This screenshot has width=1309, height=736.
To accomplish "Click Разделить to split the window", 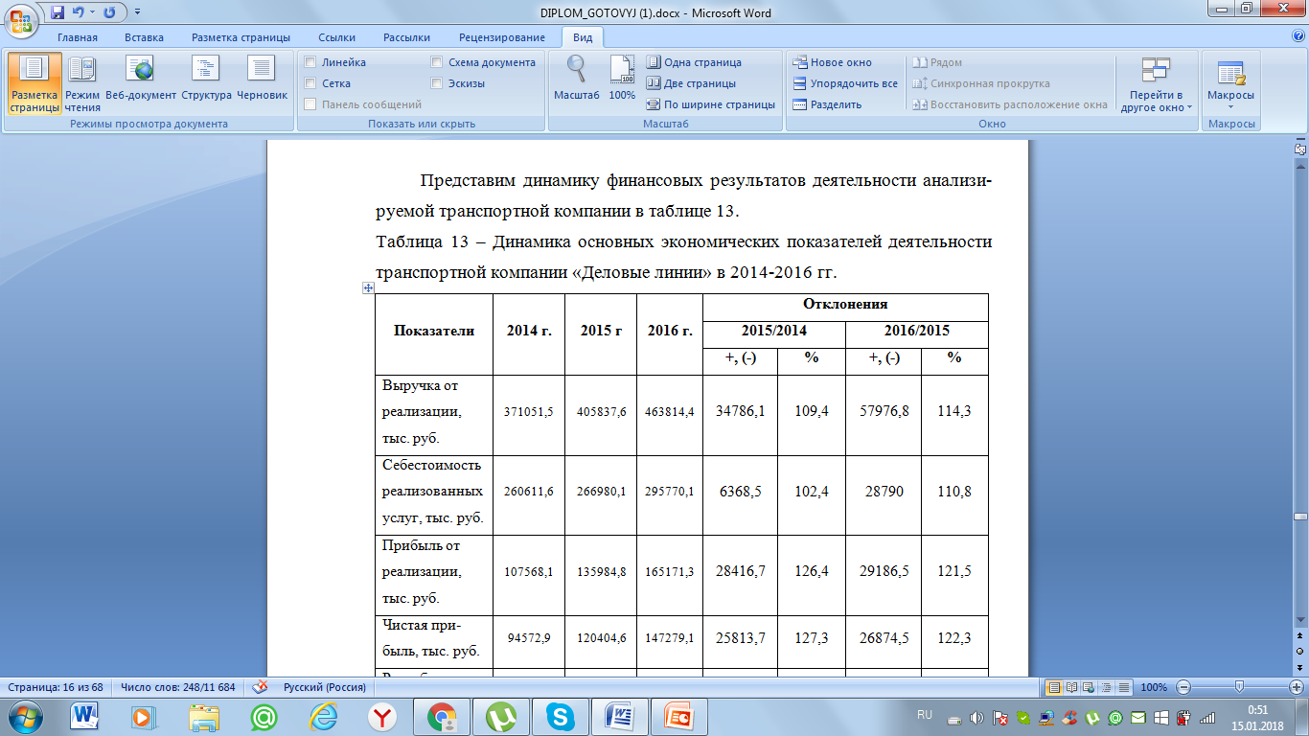I will (828, 104).
